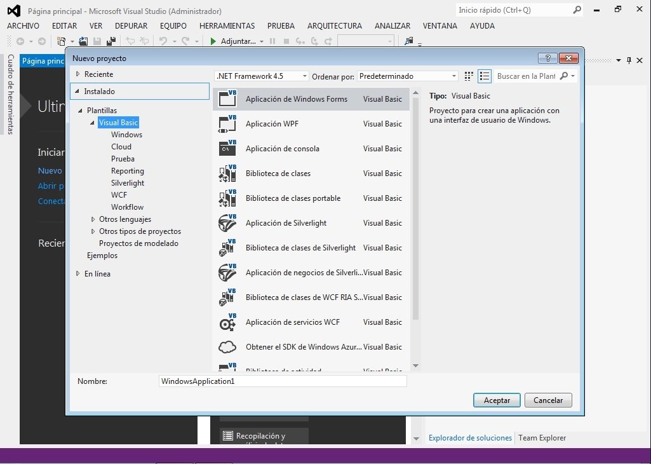The image size is (651, 464).
Task: Click the Silverlight business application template icon
Action: coord(227,273)
